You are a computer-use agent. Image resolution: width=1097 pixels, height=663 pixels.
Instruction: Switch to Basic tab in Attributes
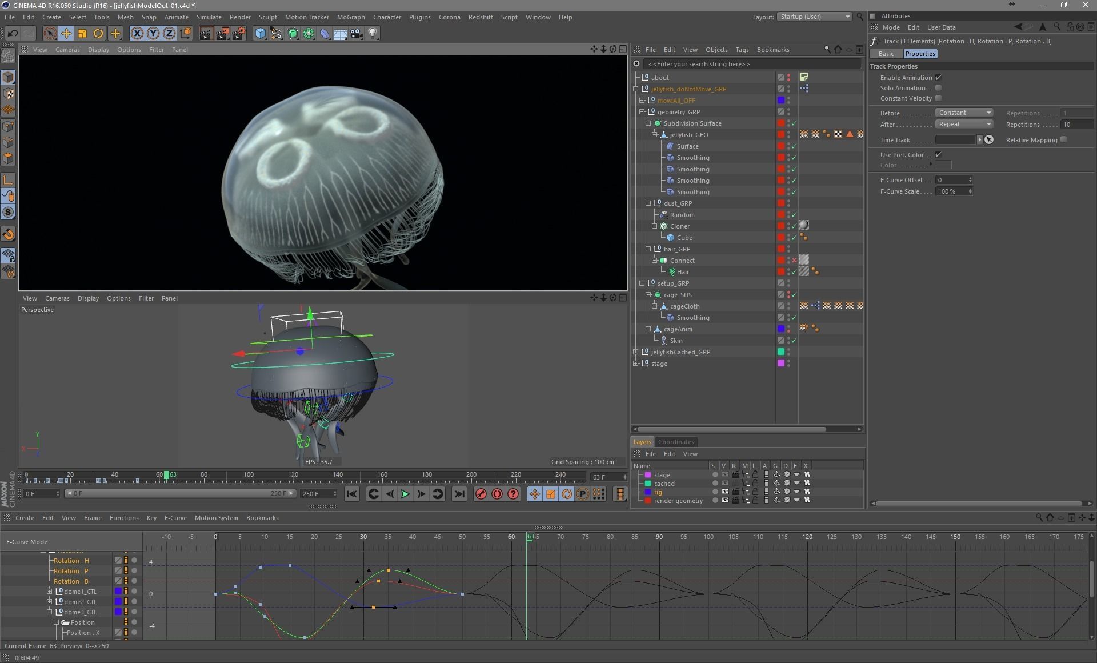(886, 54)
